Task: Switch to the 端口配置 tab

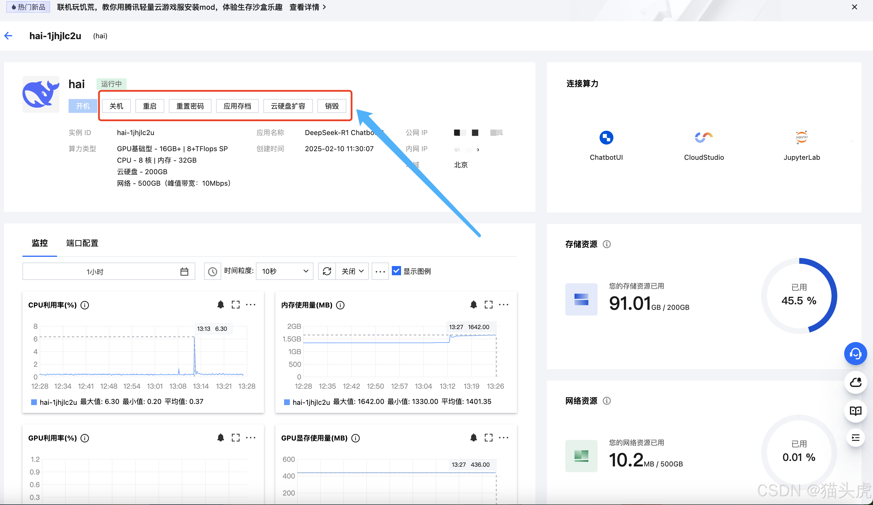Action: pyautogui.click(x=82, y=243)
